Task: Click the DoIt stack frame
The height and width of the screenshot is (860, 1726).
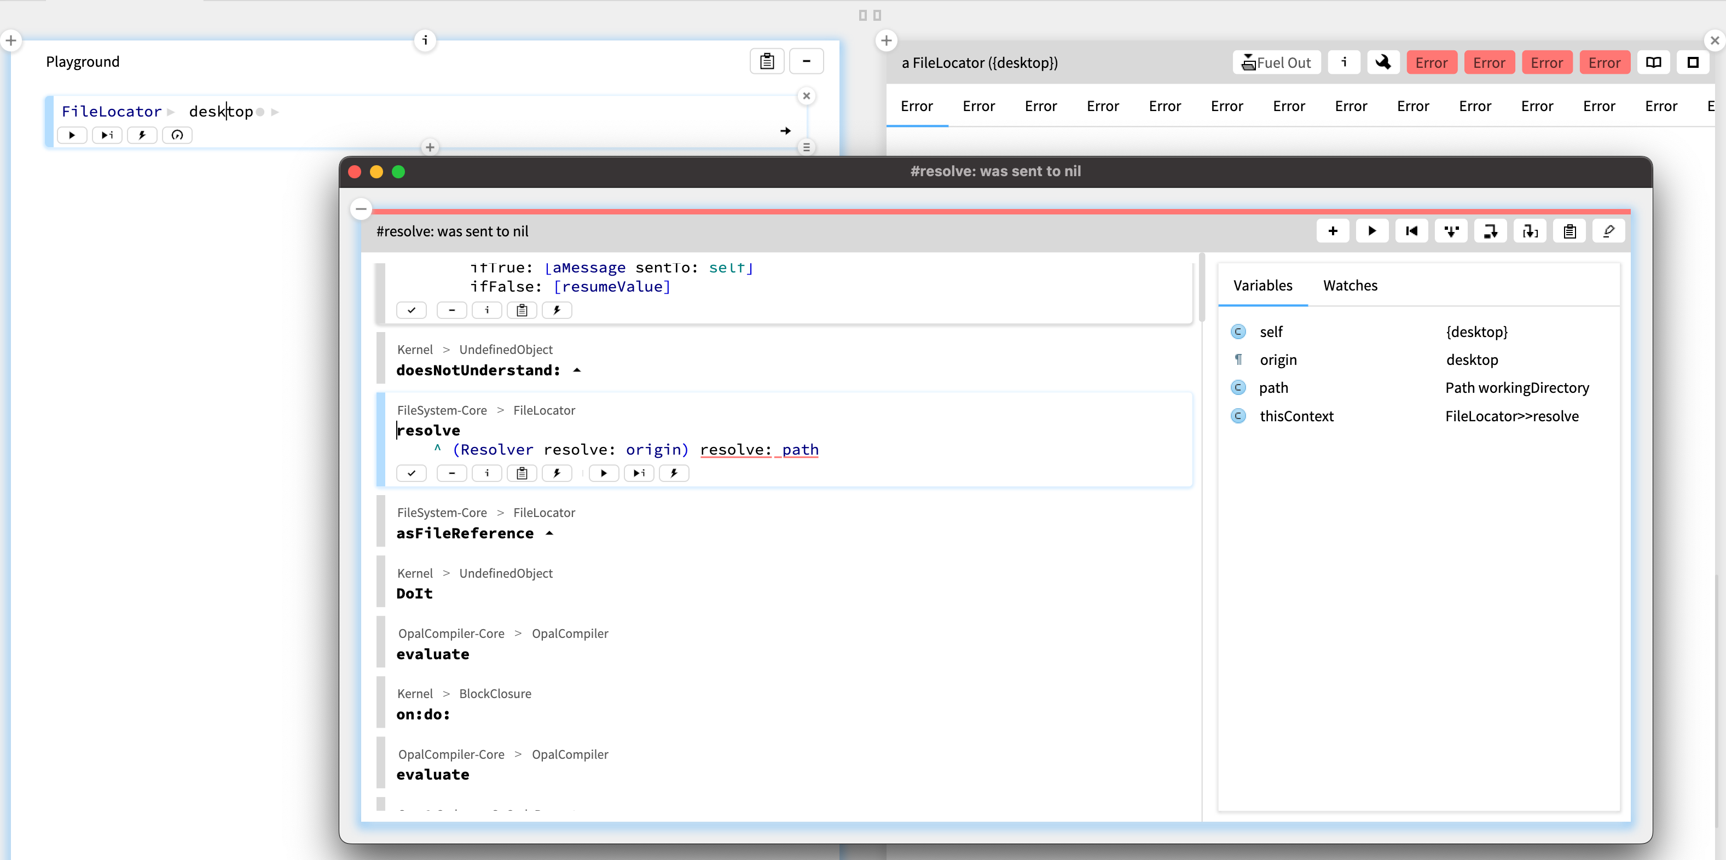Action: [x=414, y=594]
